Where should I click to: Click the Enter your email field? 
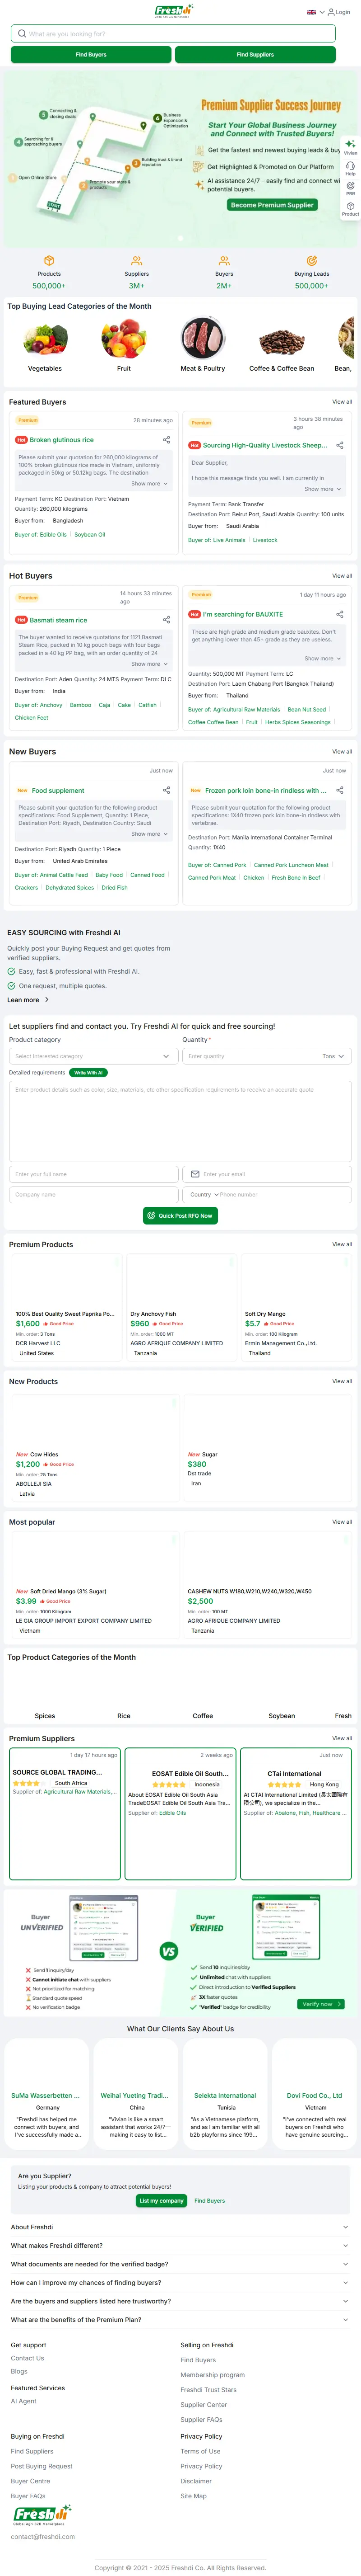(267, 1174)
